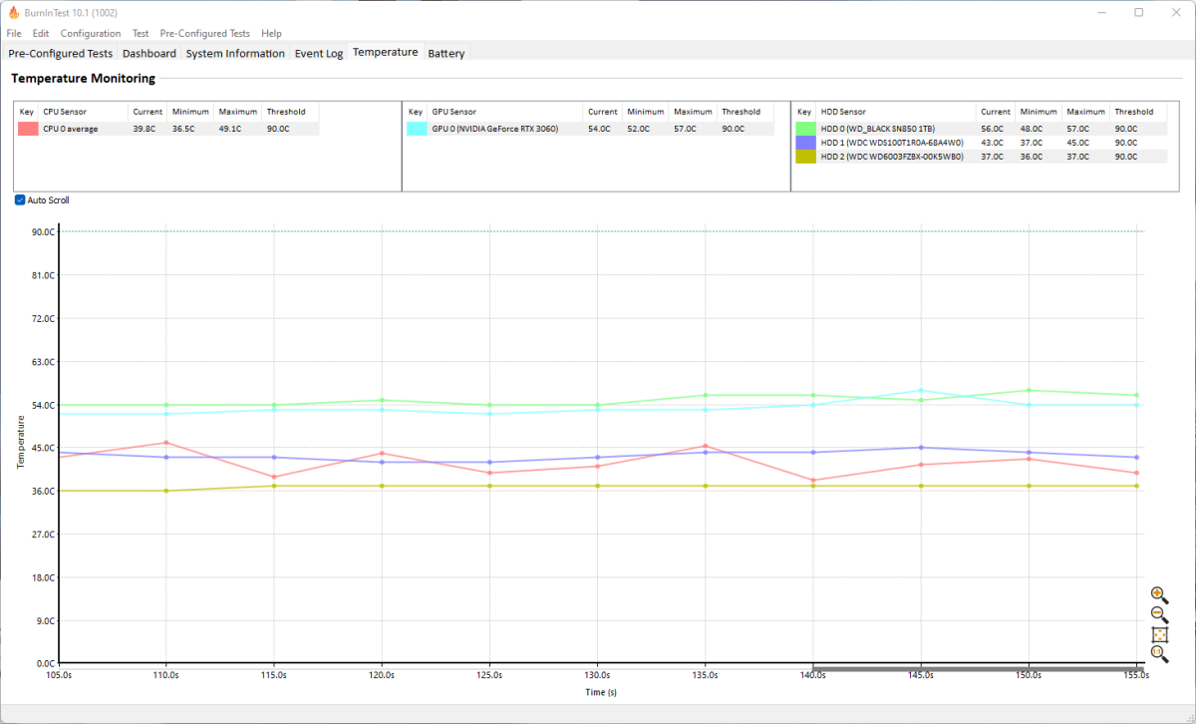Click the purple HDD 1 color key
Image resolution: width=1196 pixels, height=724 pixels.
pos(805,143)
